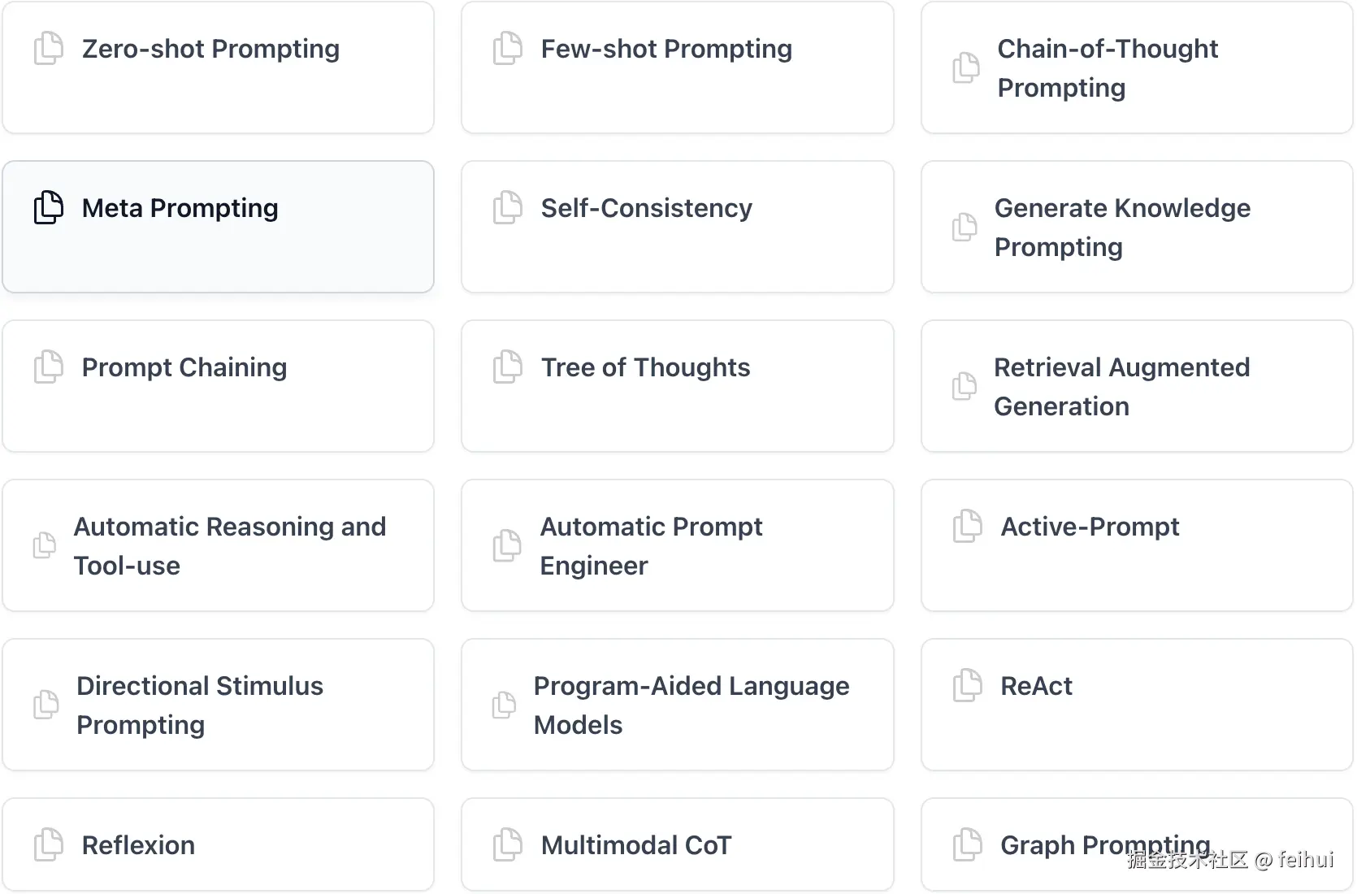Click the Meta Prompting title text
The height and width of the screenshot is (894, 1357).
pos(180,208)
